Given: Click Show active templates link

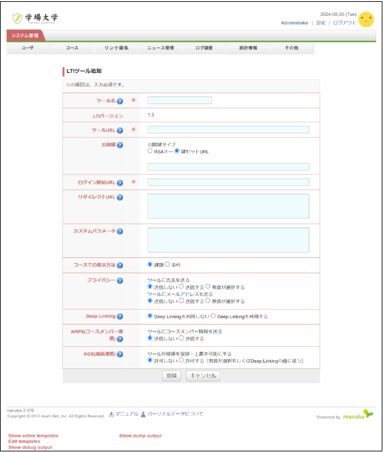Looking at the screenshot, I should tap(34, 436).
